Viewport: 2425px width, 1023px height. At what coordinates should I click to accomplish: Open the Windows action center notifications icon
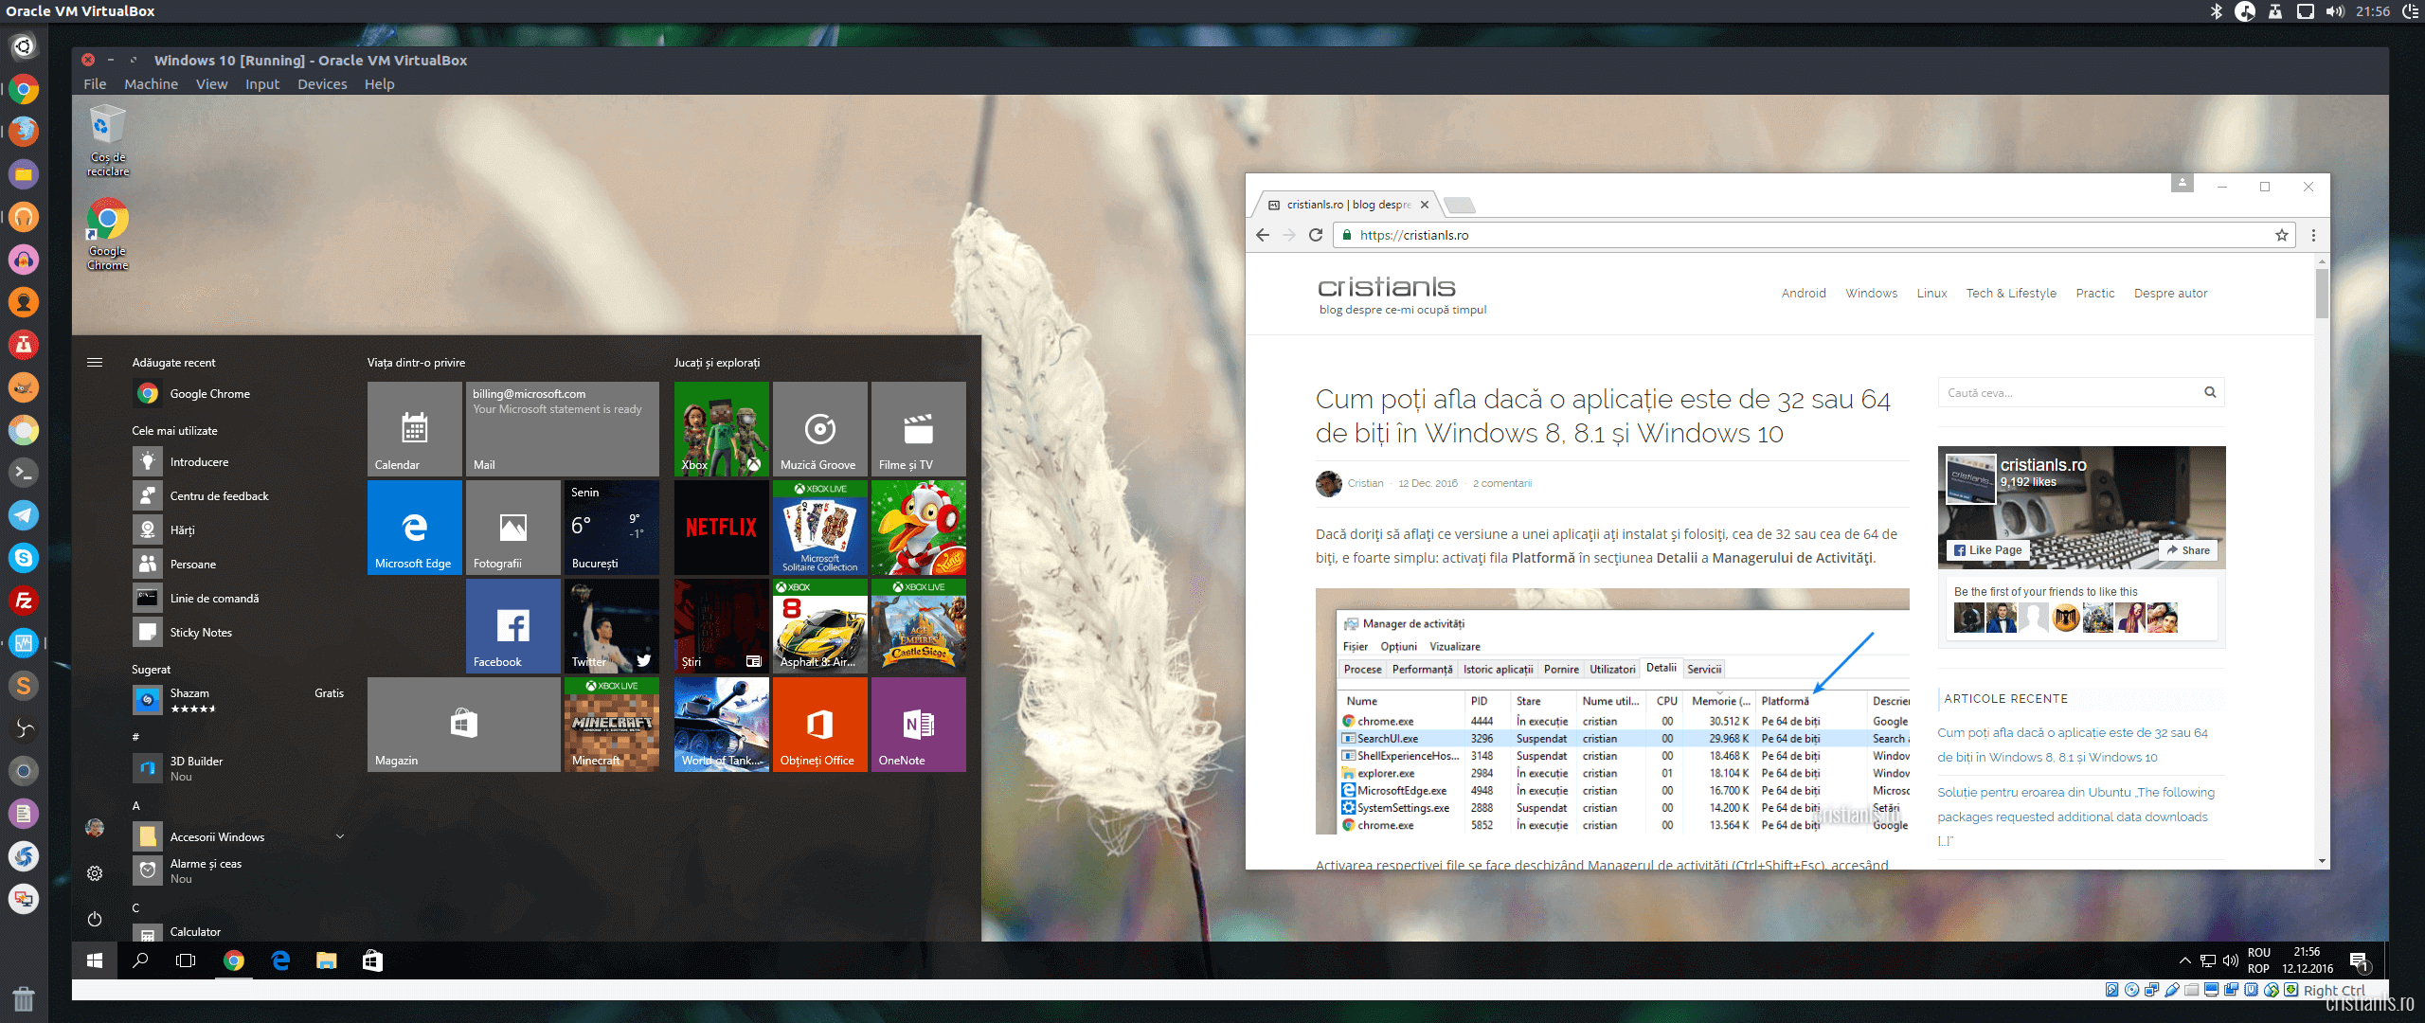[2359, 961]
